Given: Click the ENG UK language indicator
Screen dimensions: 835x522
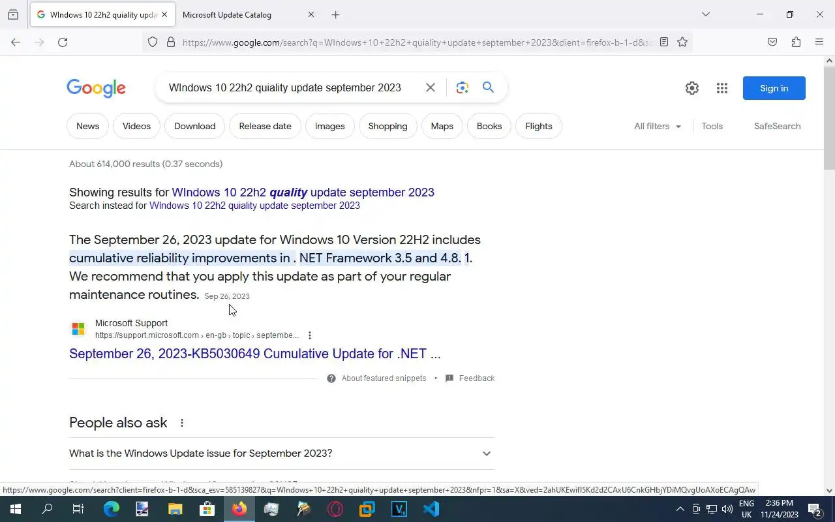Looking at the screenshot, I should (746, 509).
